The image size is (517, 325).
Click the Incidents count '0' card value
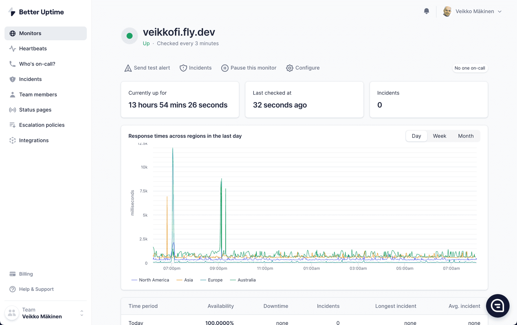[x=380, y=105]
